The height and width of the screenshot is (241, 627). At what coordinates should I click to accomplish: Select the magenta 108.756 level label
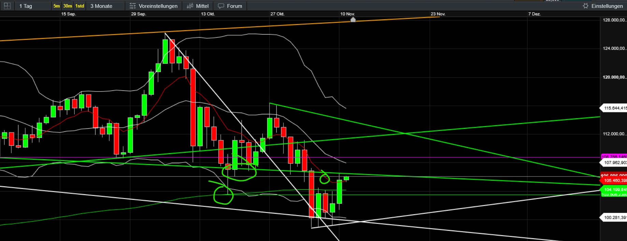(x=614, y=157)
